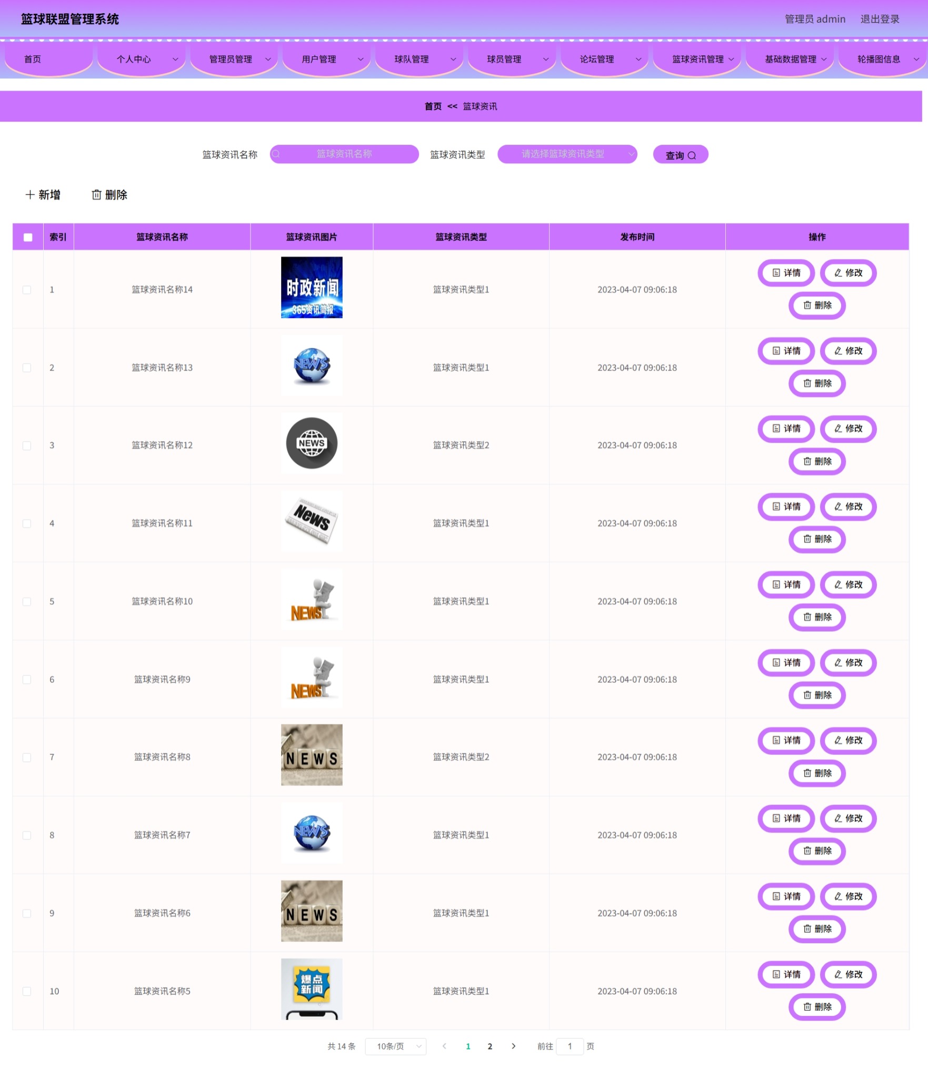
Task: Open 详情 for 篮球资讯名称11
Action: point(786,506)
